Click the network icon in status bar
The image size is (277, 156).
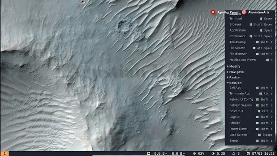click(x=148, y=153)
